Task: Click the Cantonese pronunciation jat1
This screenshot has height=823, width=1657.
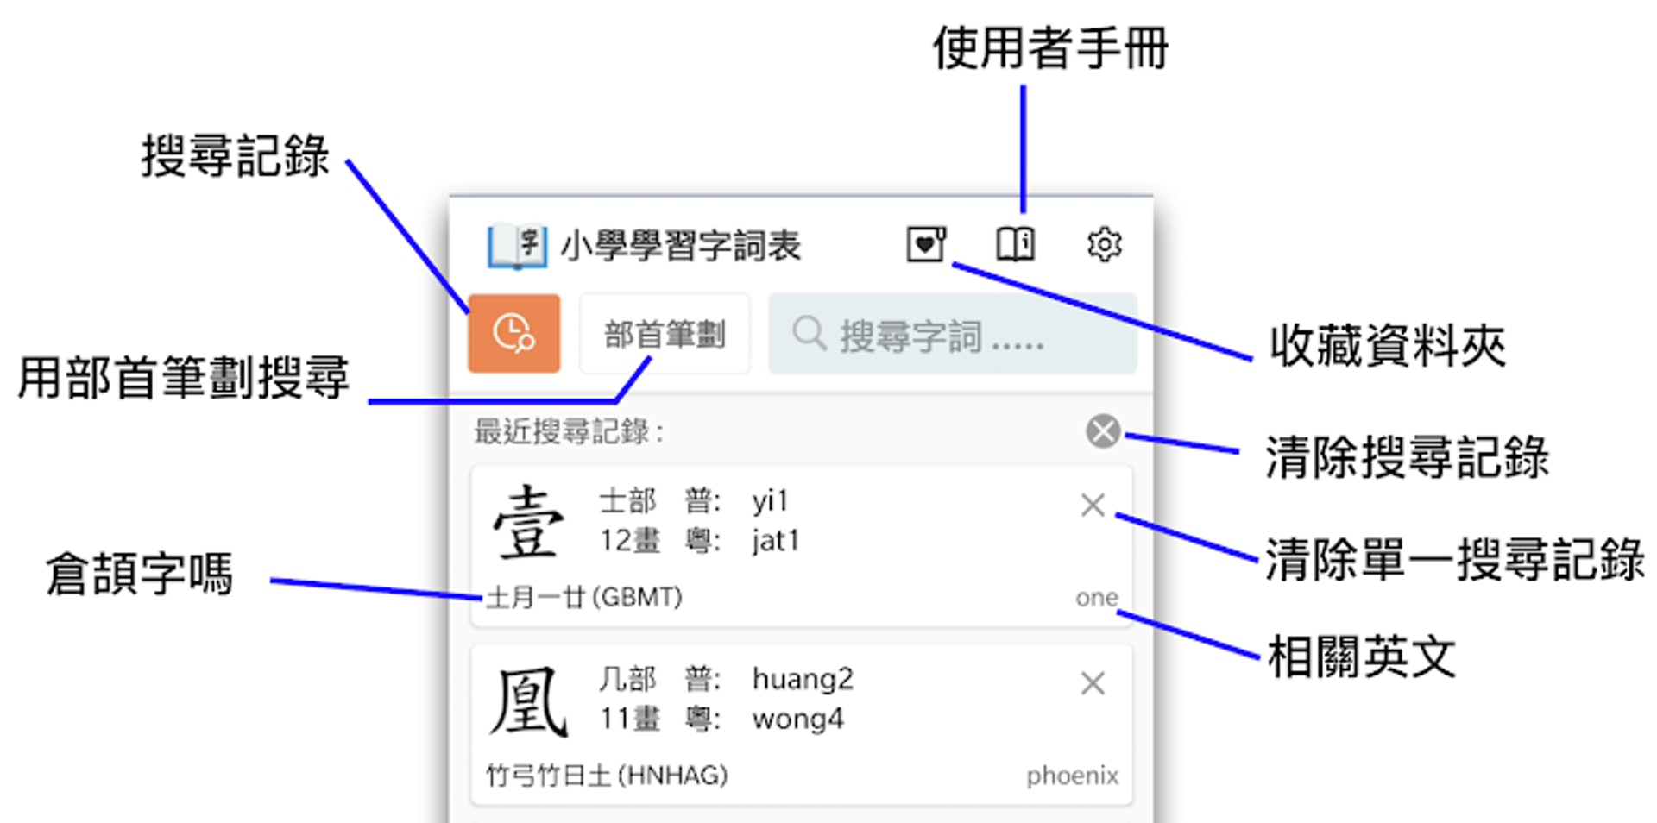Action: tap(776, 541)
